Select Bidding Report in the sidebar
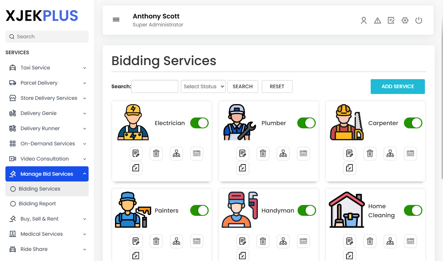Screen dimensions: 443x261 37,204
